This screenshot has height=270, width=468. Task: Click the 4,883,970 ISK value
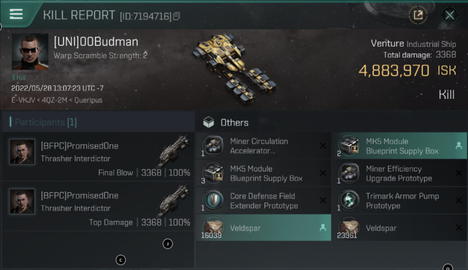(x=393, y=71)
